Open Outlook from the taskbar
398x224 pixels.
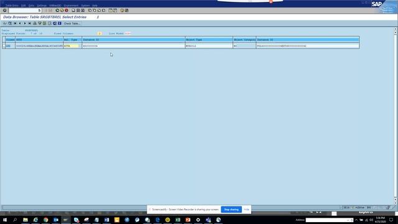(56, 220)
